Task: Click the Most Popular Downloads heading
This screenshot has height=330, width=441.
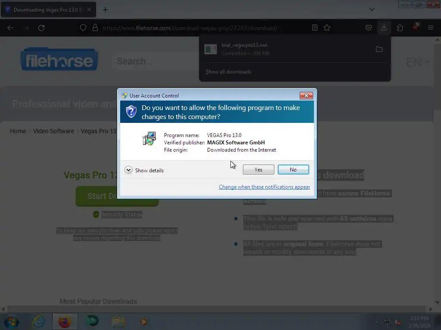Action: (x=98, y=301)
